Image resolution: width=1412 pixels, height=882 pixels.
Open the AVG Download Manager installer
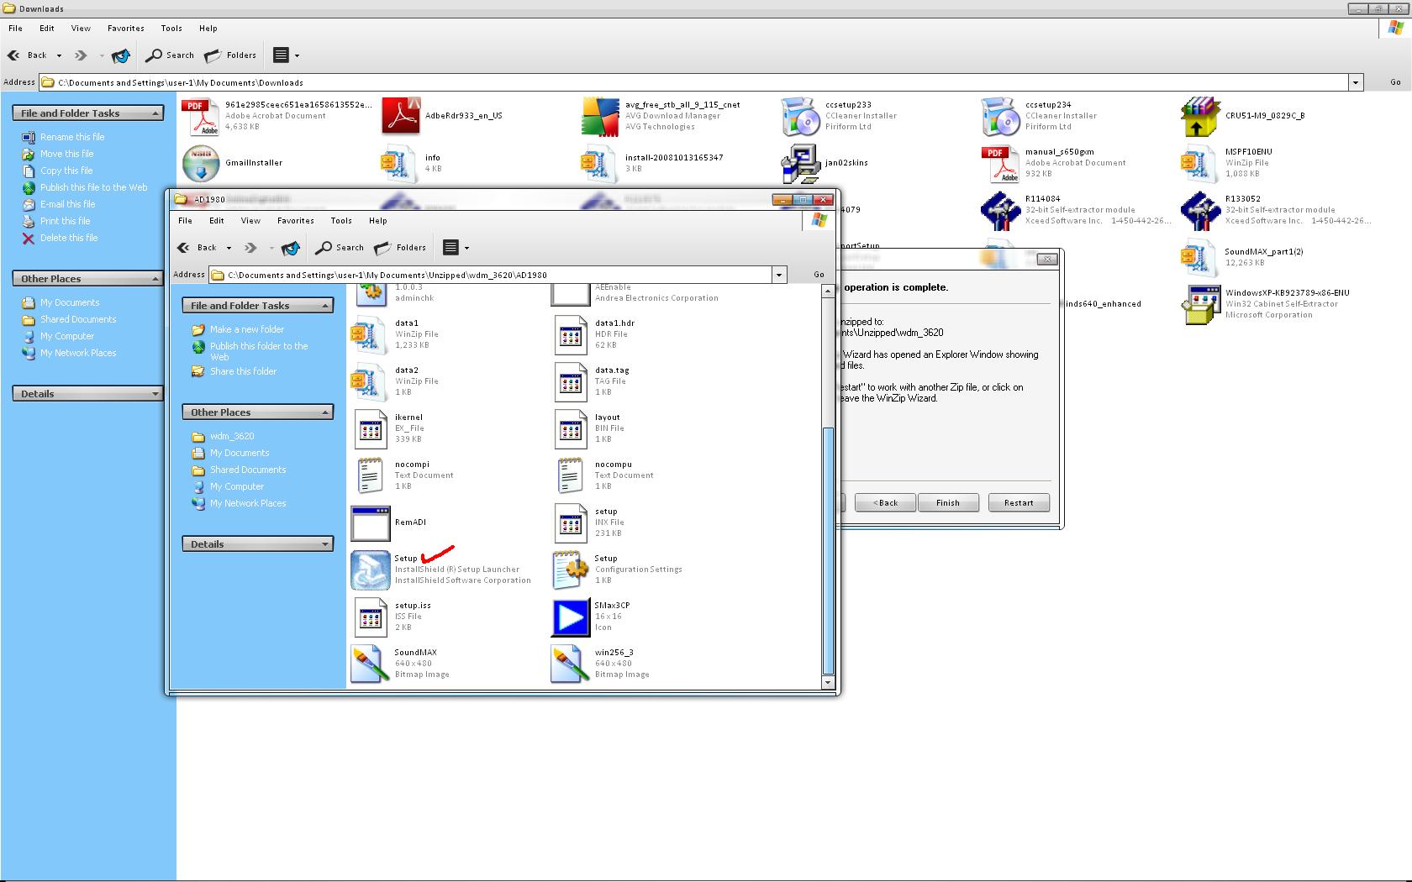pos(601,116)
